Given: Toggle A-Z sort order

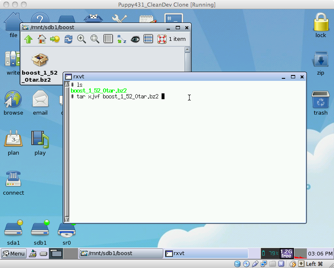Looking at the screenshot, I should point(121,39).
